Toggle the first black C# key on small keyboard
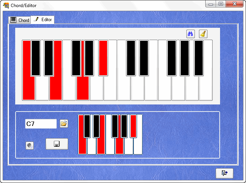246x183 pixels. [87, 126]
